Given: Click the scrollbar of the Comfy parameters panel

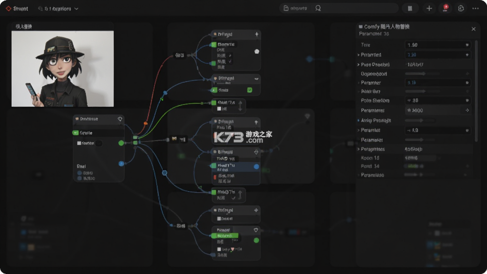Looking at the screenshot, I should pyautogui.click(x=476, y=92).
